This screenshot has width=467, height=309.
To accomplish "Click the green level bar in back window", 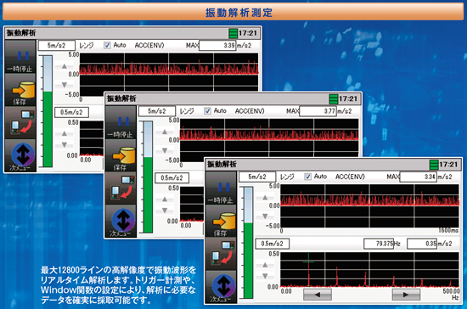I will pos(48,129).
